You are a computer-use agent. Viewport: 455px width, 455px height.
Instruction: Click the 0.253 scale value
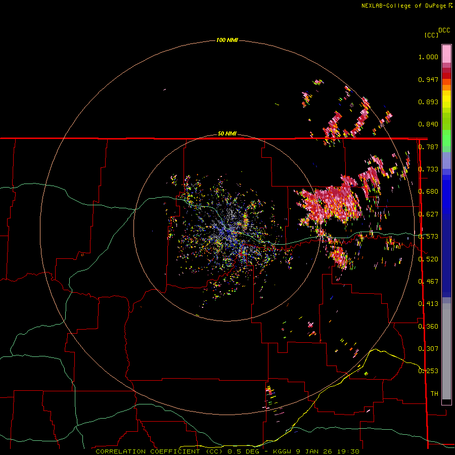point(428,371)
